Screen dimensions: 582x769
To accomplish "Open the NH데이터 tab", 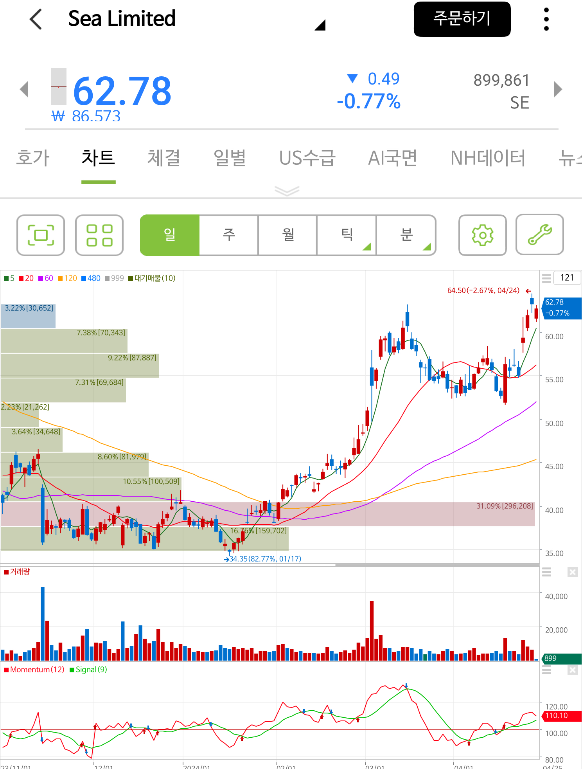I will (488, 158).
